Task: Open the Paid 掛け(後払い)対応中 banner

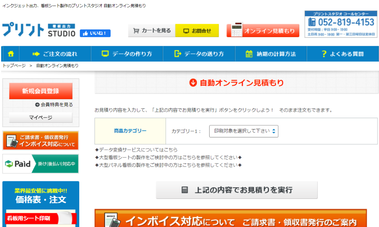Action: (41, 164)
